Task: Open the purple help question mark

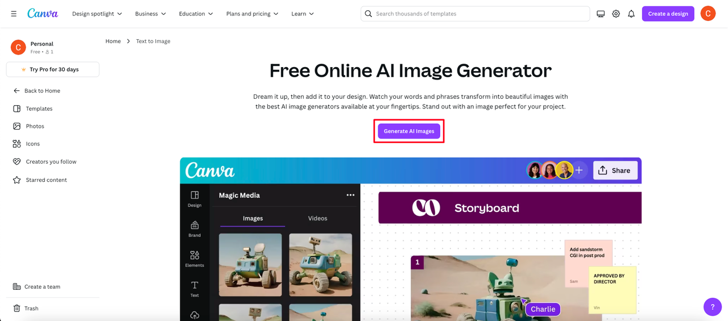Action: coord(713,307)
